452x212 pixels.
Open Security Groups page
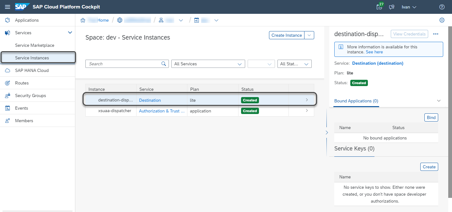coord(30,95)
